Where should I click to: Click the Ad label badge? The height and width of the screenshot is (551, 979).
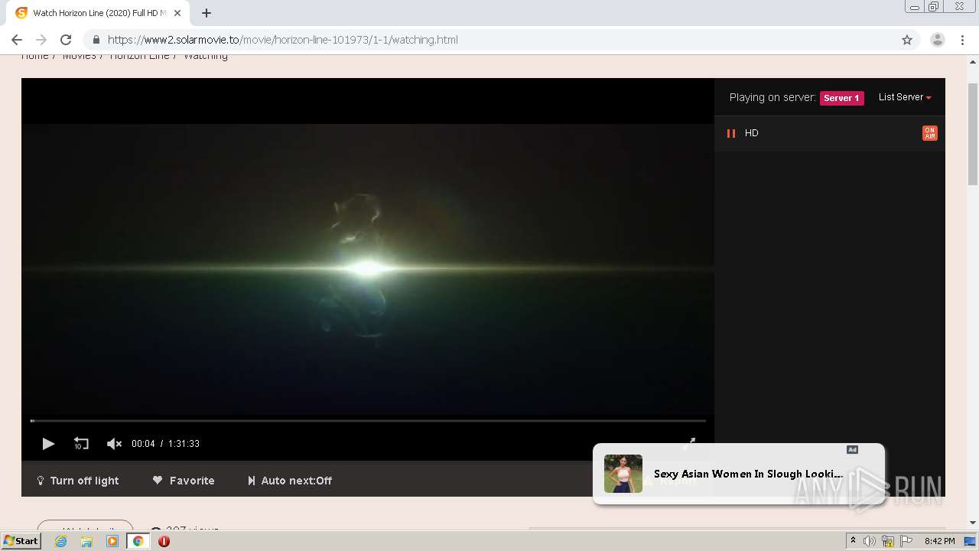[x=852, y=450]
